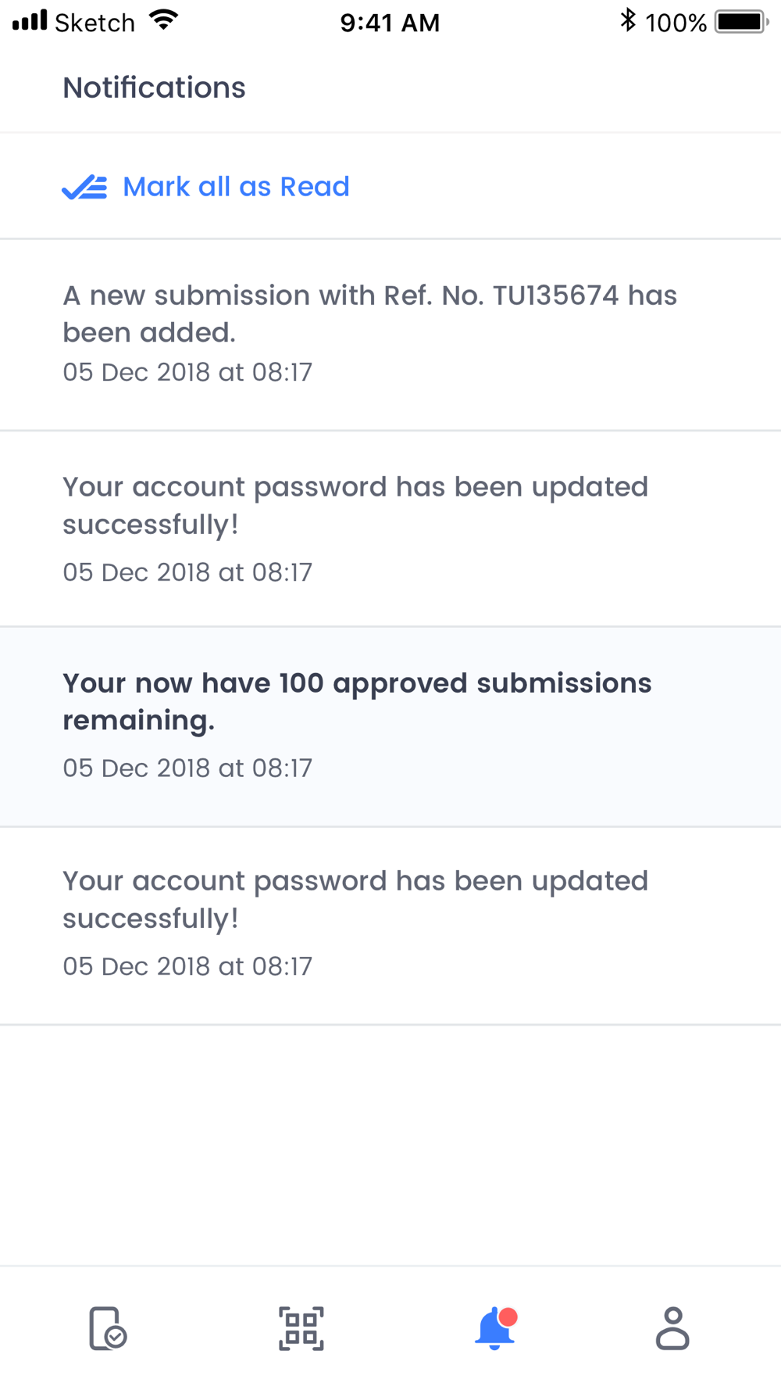Tap the cellular signal strength icon
Screen dimensions: 781x1390
point(30,20)
